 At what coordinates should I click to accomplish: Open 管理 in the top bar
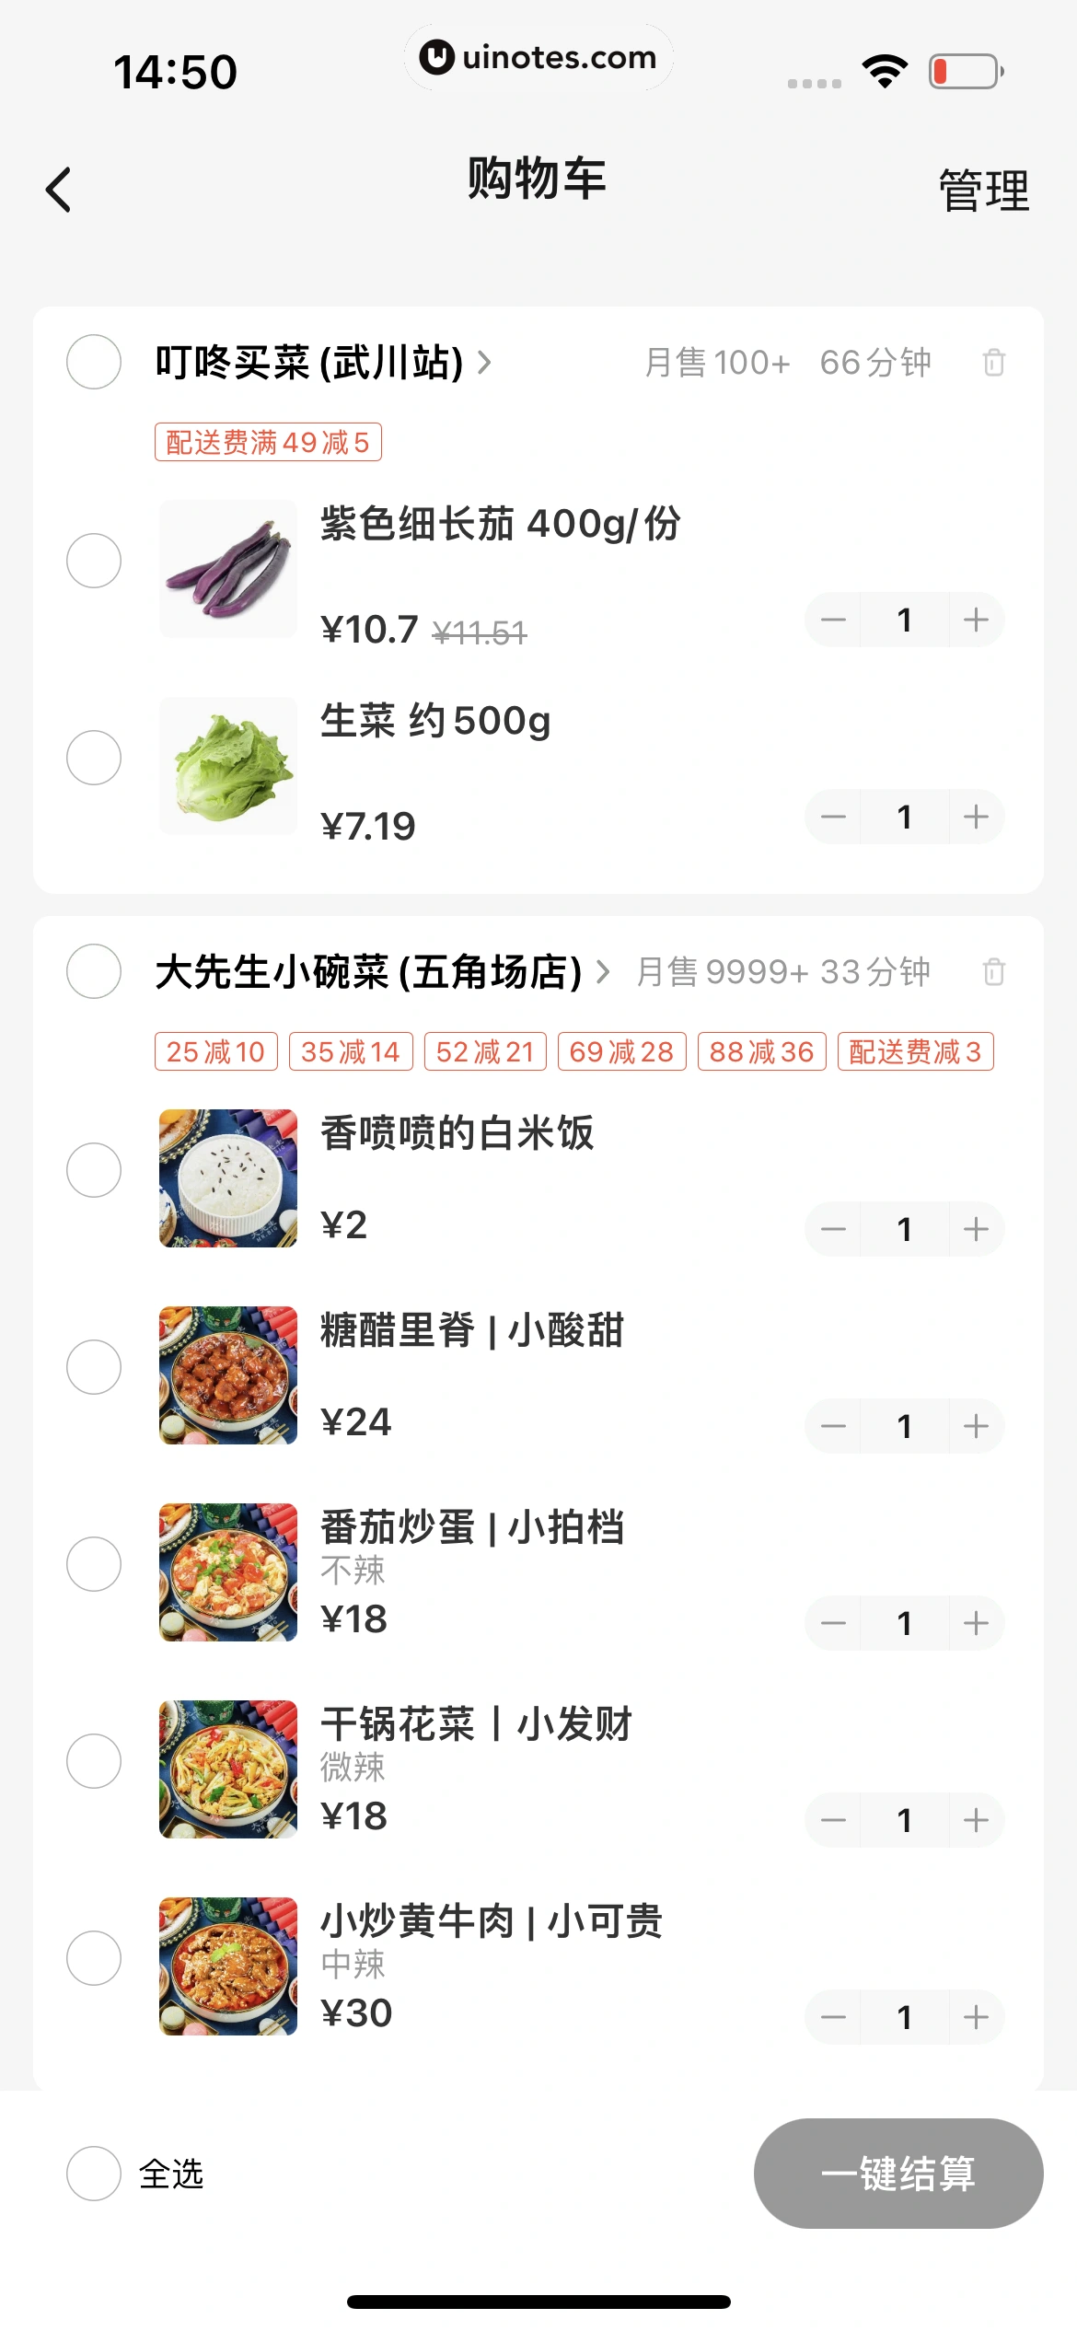pos(983,191)
